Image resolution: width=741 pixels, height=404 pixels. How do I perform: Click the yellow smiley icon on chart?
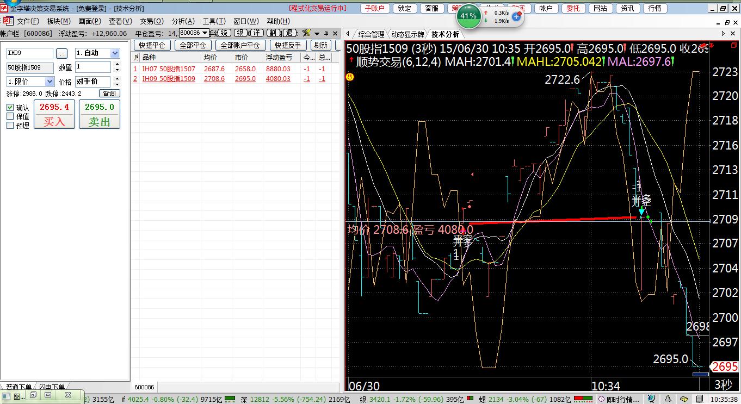pyautogui.click(x=350, y=77)
